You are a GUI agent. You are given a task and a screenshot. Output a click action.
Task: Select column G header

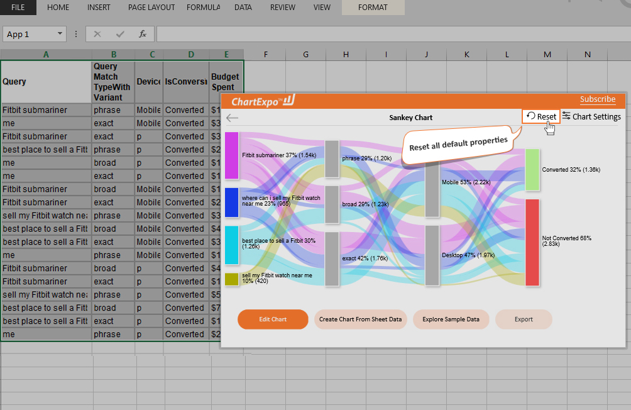[x=306, y=54]
